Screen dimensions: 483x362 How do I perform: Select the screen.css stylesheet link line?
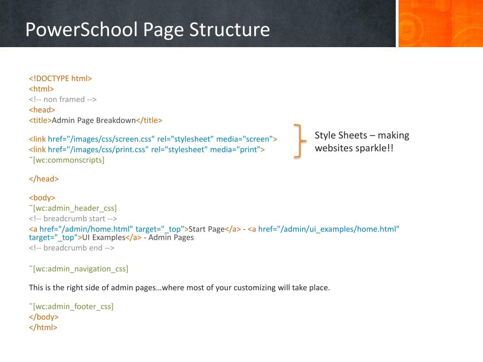(x=153, y=139)
